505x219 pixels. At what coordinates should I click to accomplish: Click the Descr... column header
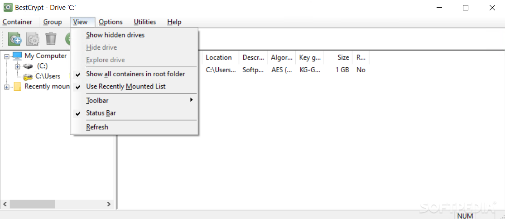(253, 57)
